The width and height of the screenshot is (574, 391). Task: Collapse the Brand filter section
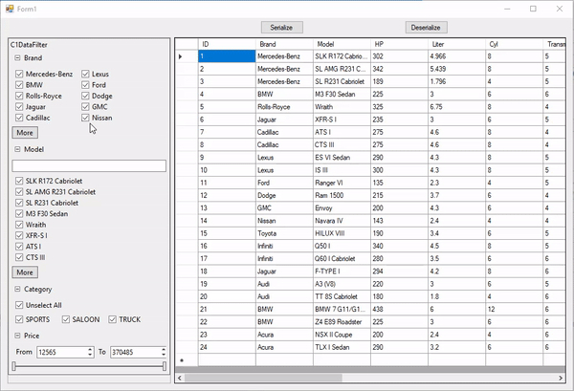pos(16,57)
